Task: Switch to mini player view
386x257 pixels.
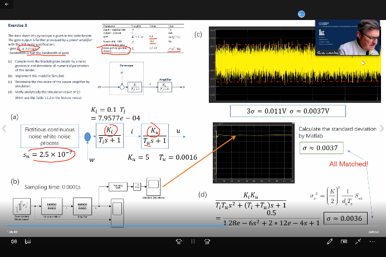Action: (x=344, y=241)
